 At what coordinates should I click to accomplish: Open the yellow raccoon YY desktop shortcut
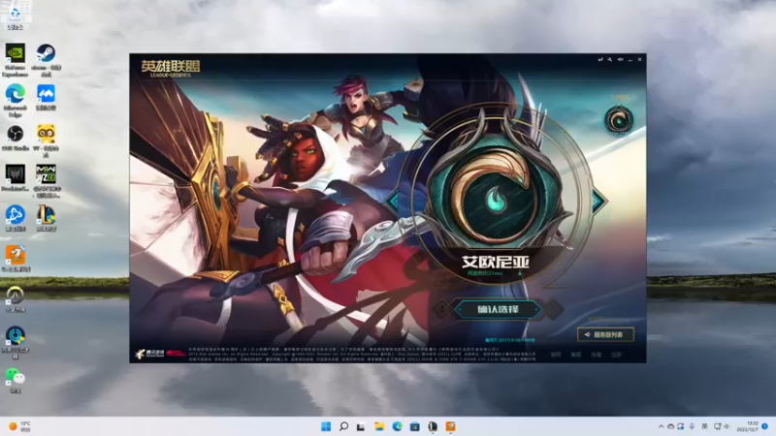[46, 140]
